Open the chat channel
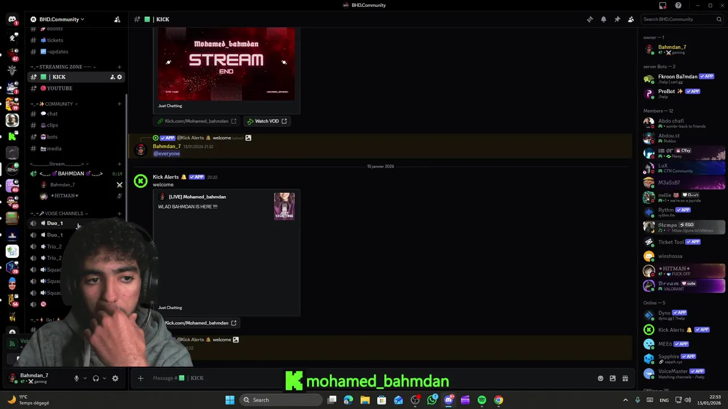The width and height of the screenshot is (728, 409). (x=77, y=114)
